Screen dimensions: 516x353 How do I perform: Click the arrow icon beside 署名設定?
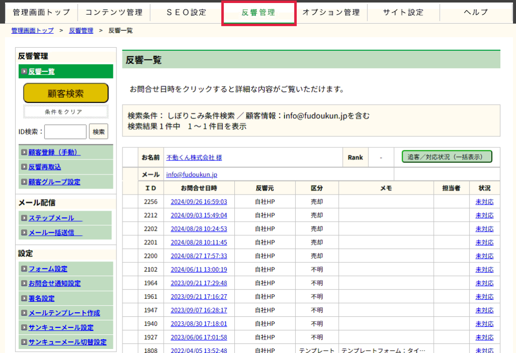click(24, 298)
